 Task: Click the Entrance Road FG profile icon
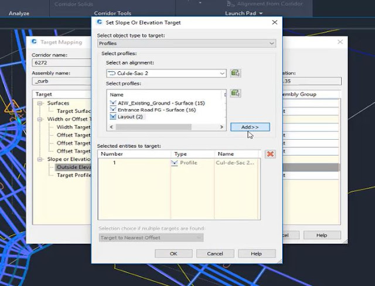(113, 110)
